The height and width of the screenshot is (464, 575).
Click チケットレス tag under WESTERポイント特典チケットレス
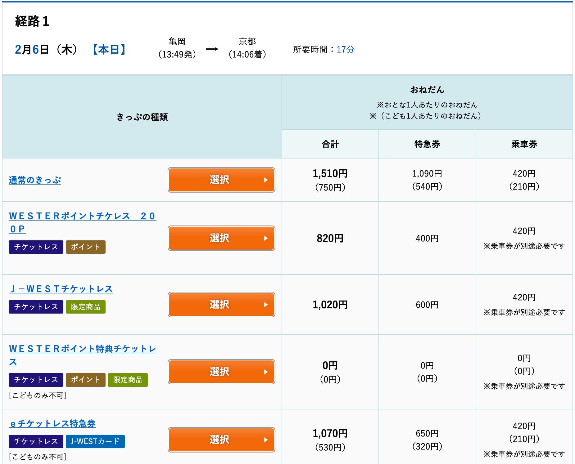(36, 380)
